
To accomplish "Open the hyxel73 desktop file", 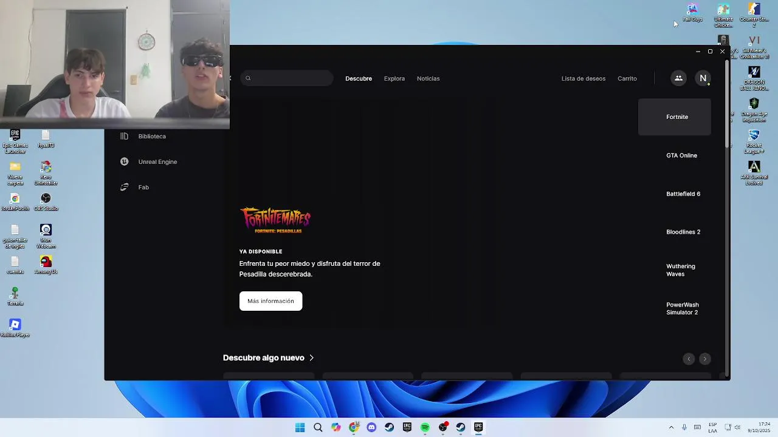I will (x=46, y=139).
